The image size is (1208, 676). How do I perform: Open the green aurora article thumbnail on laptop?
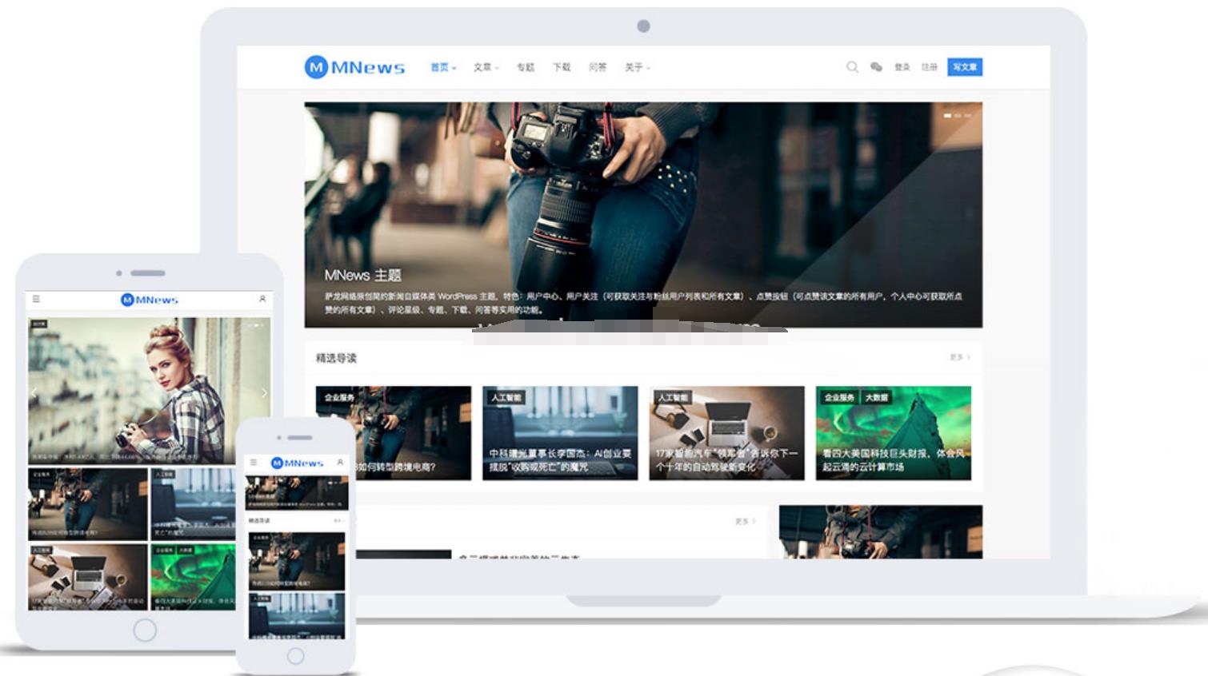pyautogui.click(x=893, y=432)
